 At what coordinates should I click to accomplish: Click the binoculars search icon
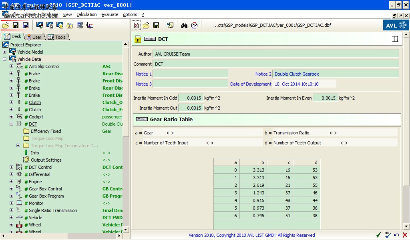184,25
